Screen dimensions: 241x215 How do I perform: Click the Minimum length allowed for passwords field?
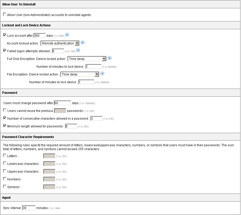point(71,126)
